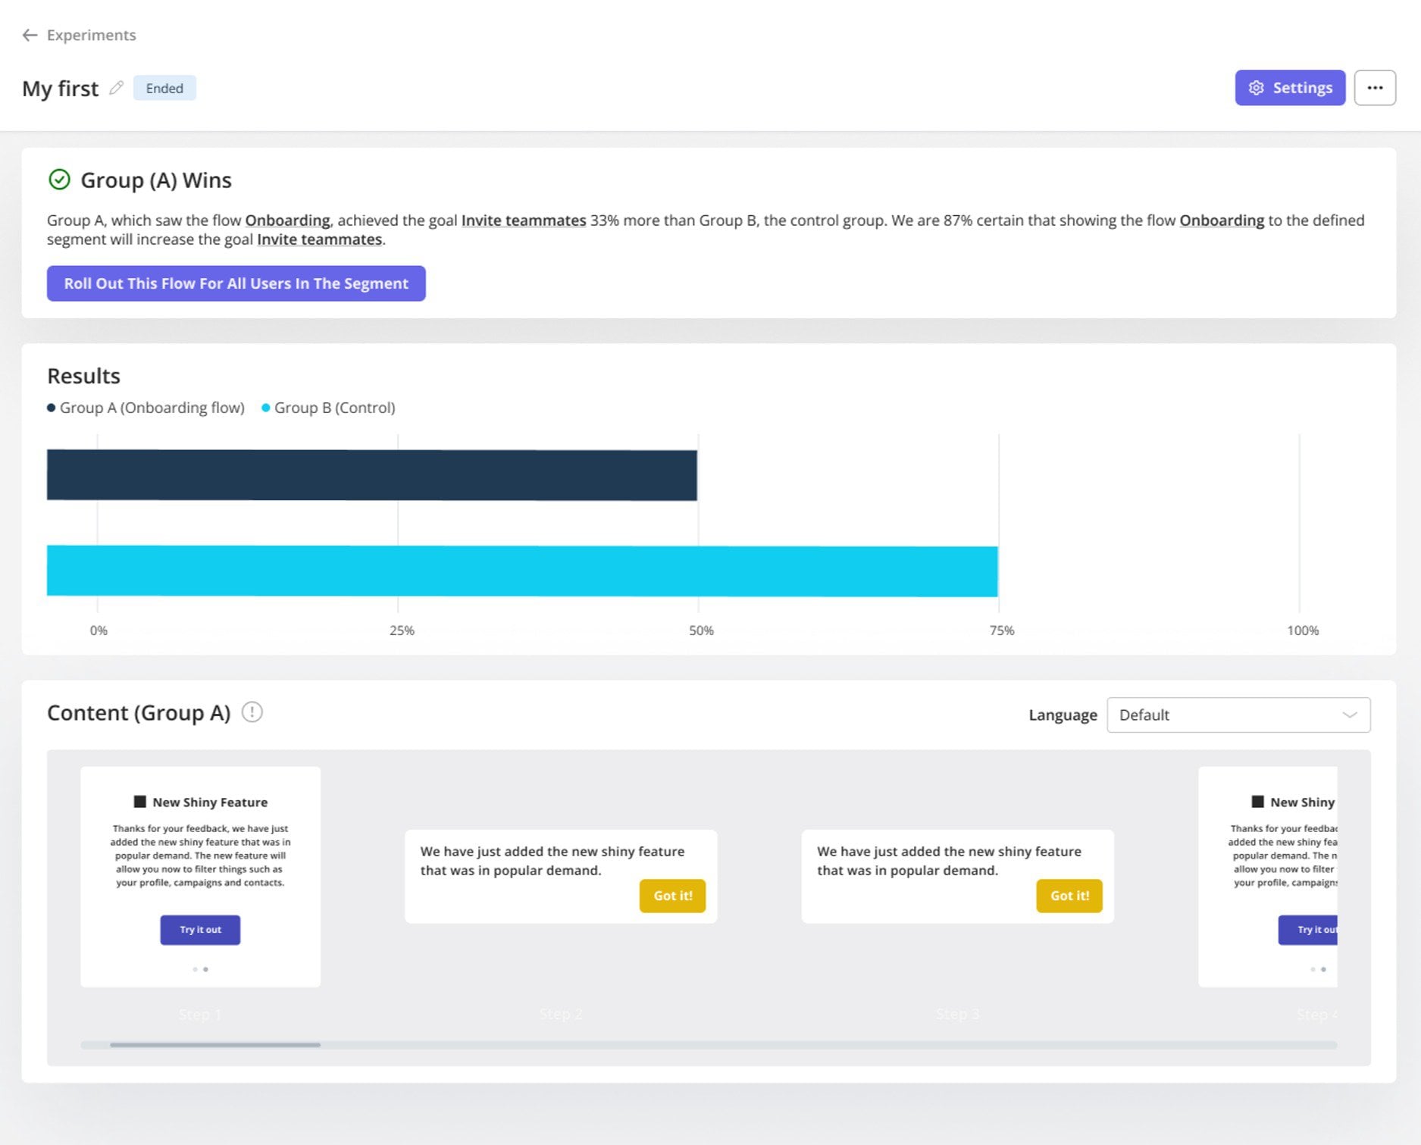The image size is (1421, 1145).
Task: Open the Language Default dropdown
Action: [x=1238, y=715]
